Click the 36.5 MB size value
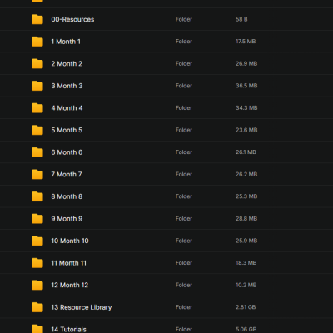The image size is (333, 333). (x=246, y=86)
